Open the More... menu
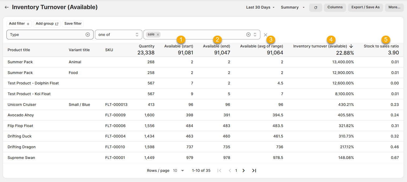 pos(394,7)
